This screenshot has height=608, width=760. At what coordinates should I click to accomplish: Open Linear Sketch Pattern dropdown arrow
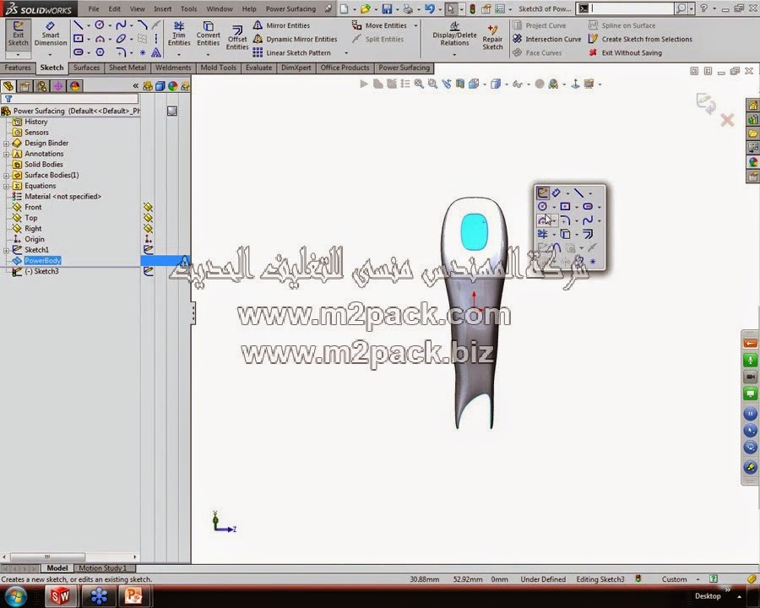[x=346, y=53]
